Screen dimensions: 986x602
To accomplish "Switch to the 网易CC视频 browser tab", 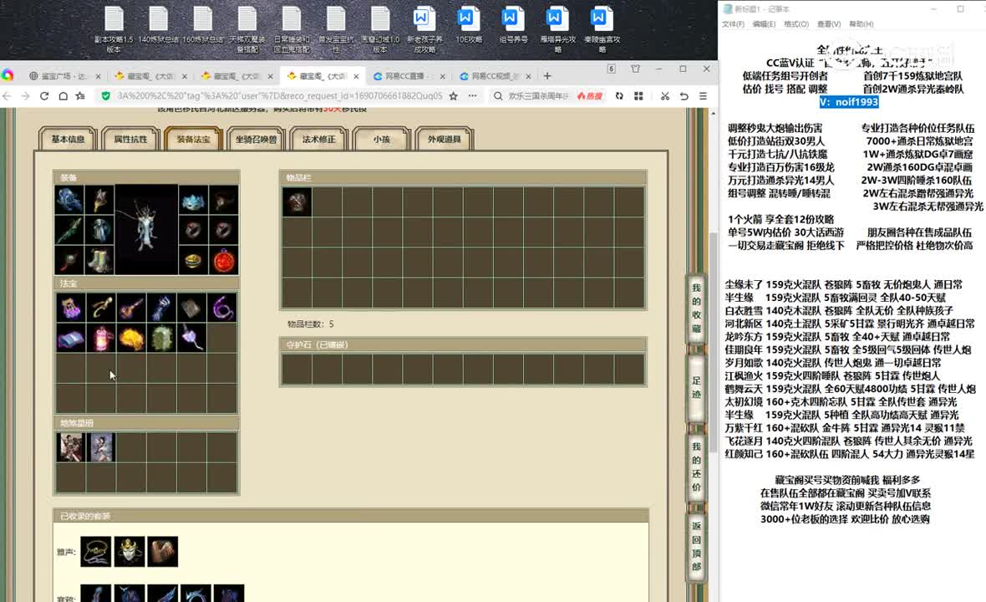I will (496, 76).
